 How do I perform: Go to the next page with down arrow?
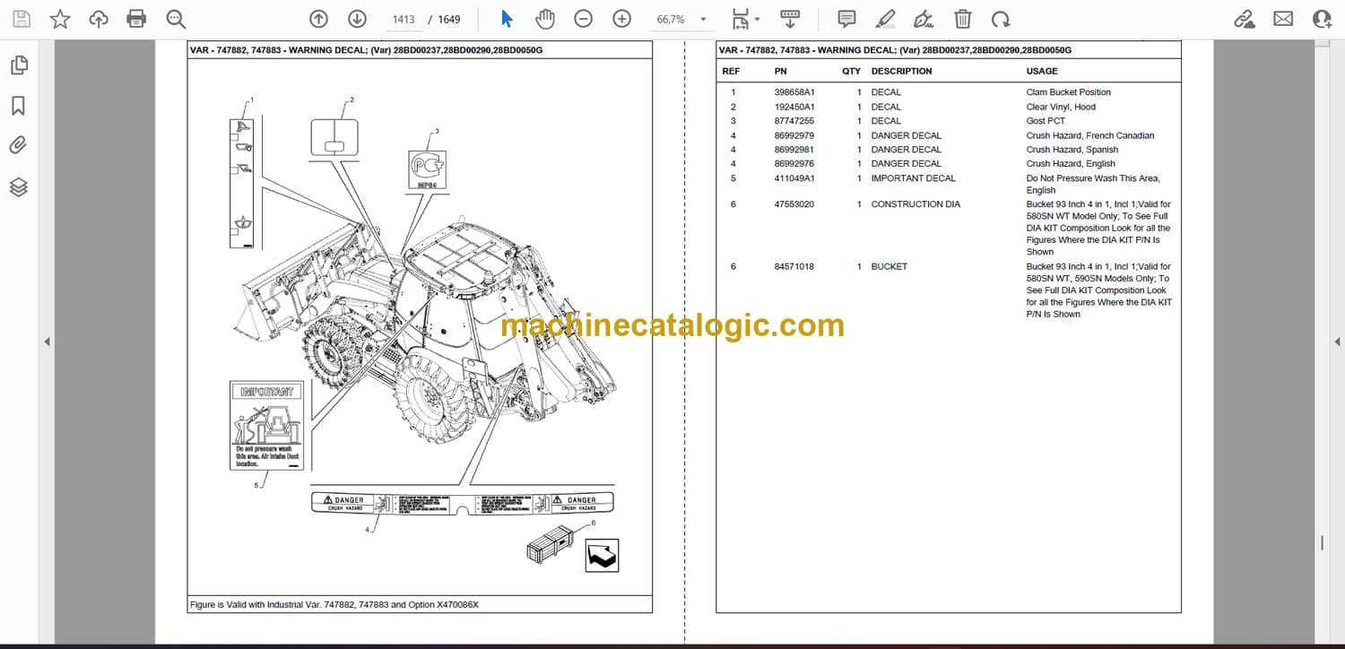tap(357, 19)
